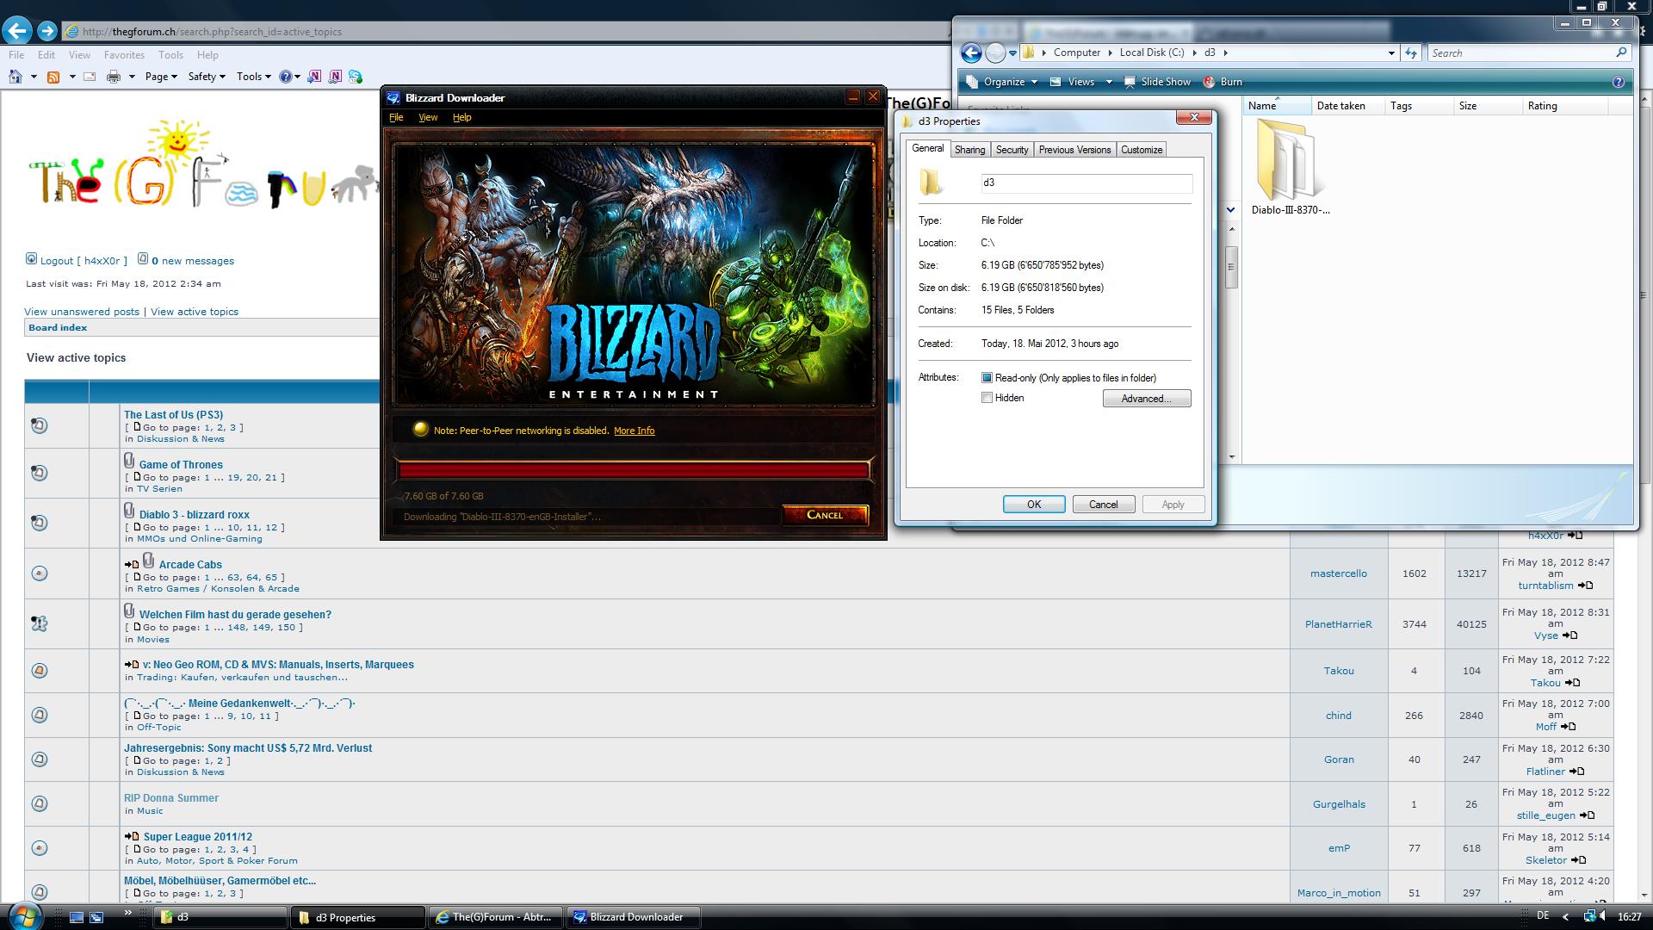Expand dropdown arrow next to Print icon

[132, 77]
